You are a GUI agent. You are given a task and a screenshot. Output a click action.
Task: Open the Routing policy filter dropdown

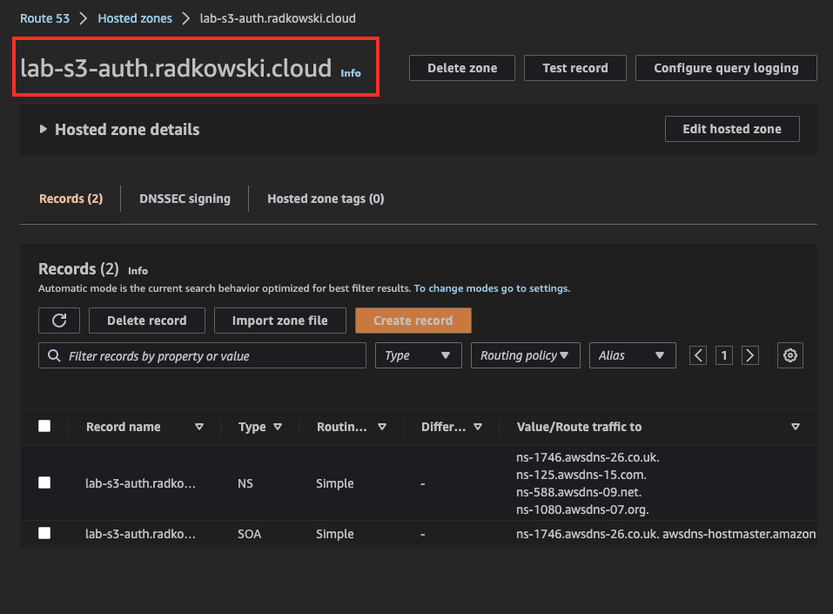pyautogui.click(x=526, y=355)
